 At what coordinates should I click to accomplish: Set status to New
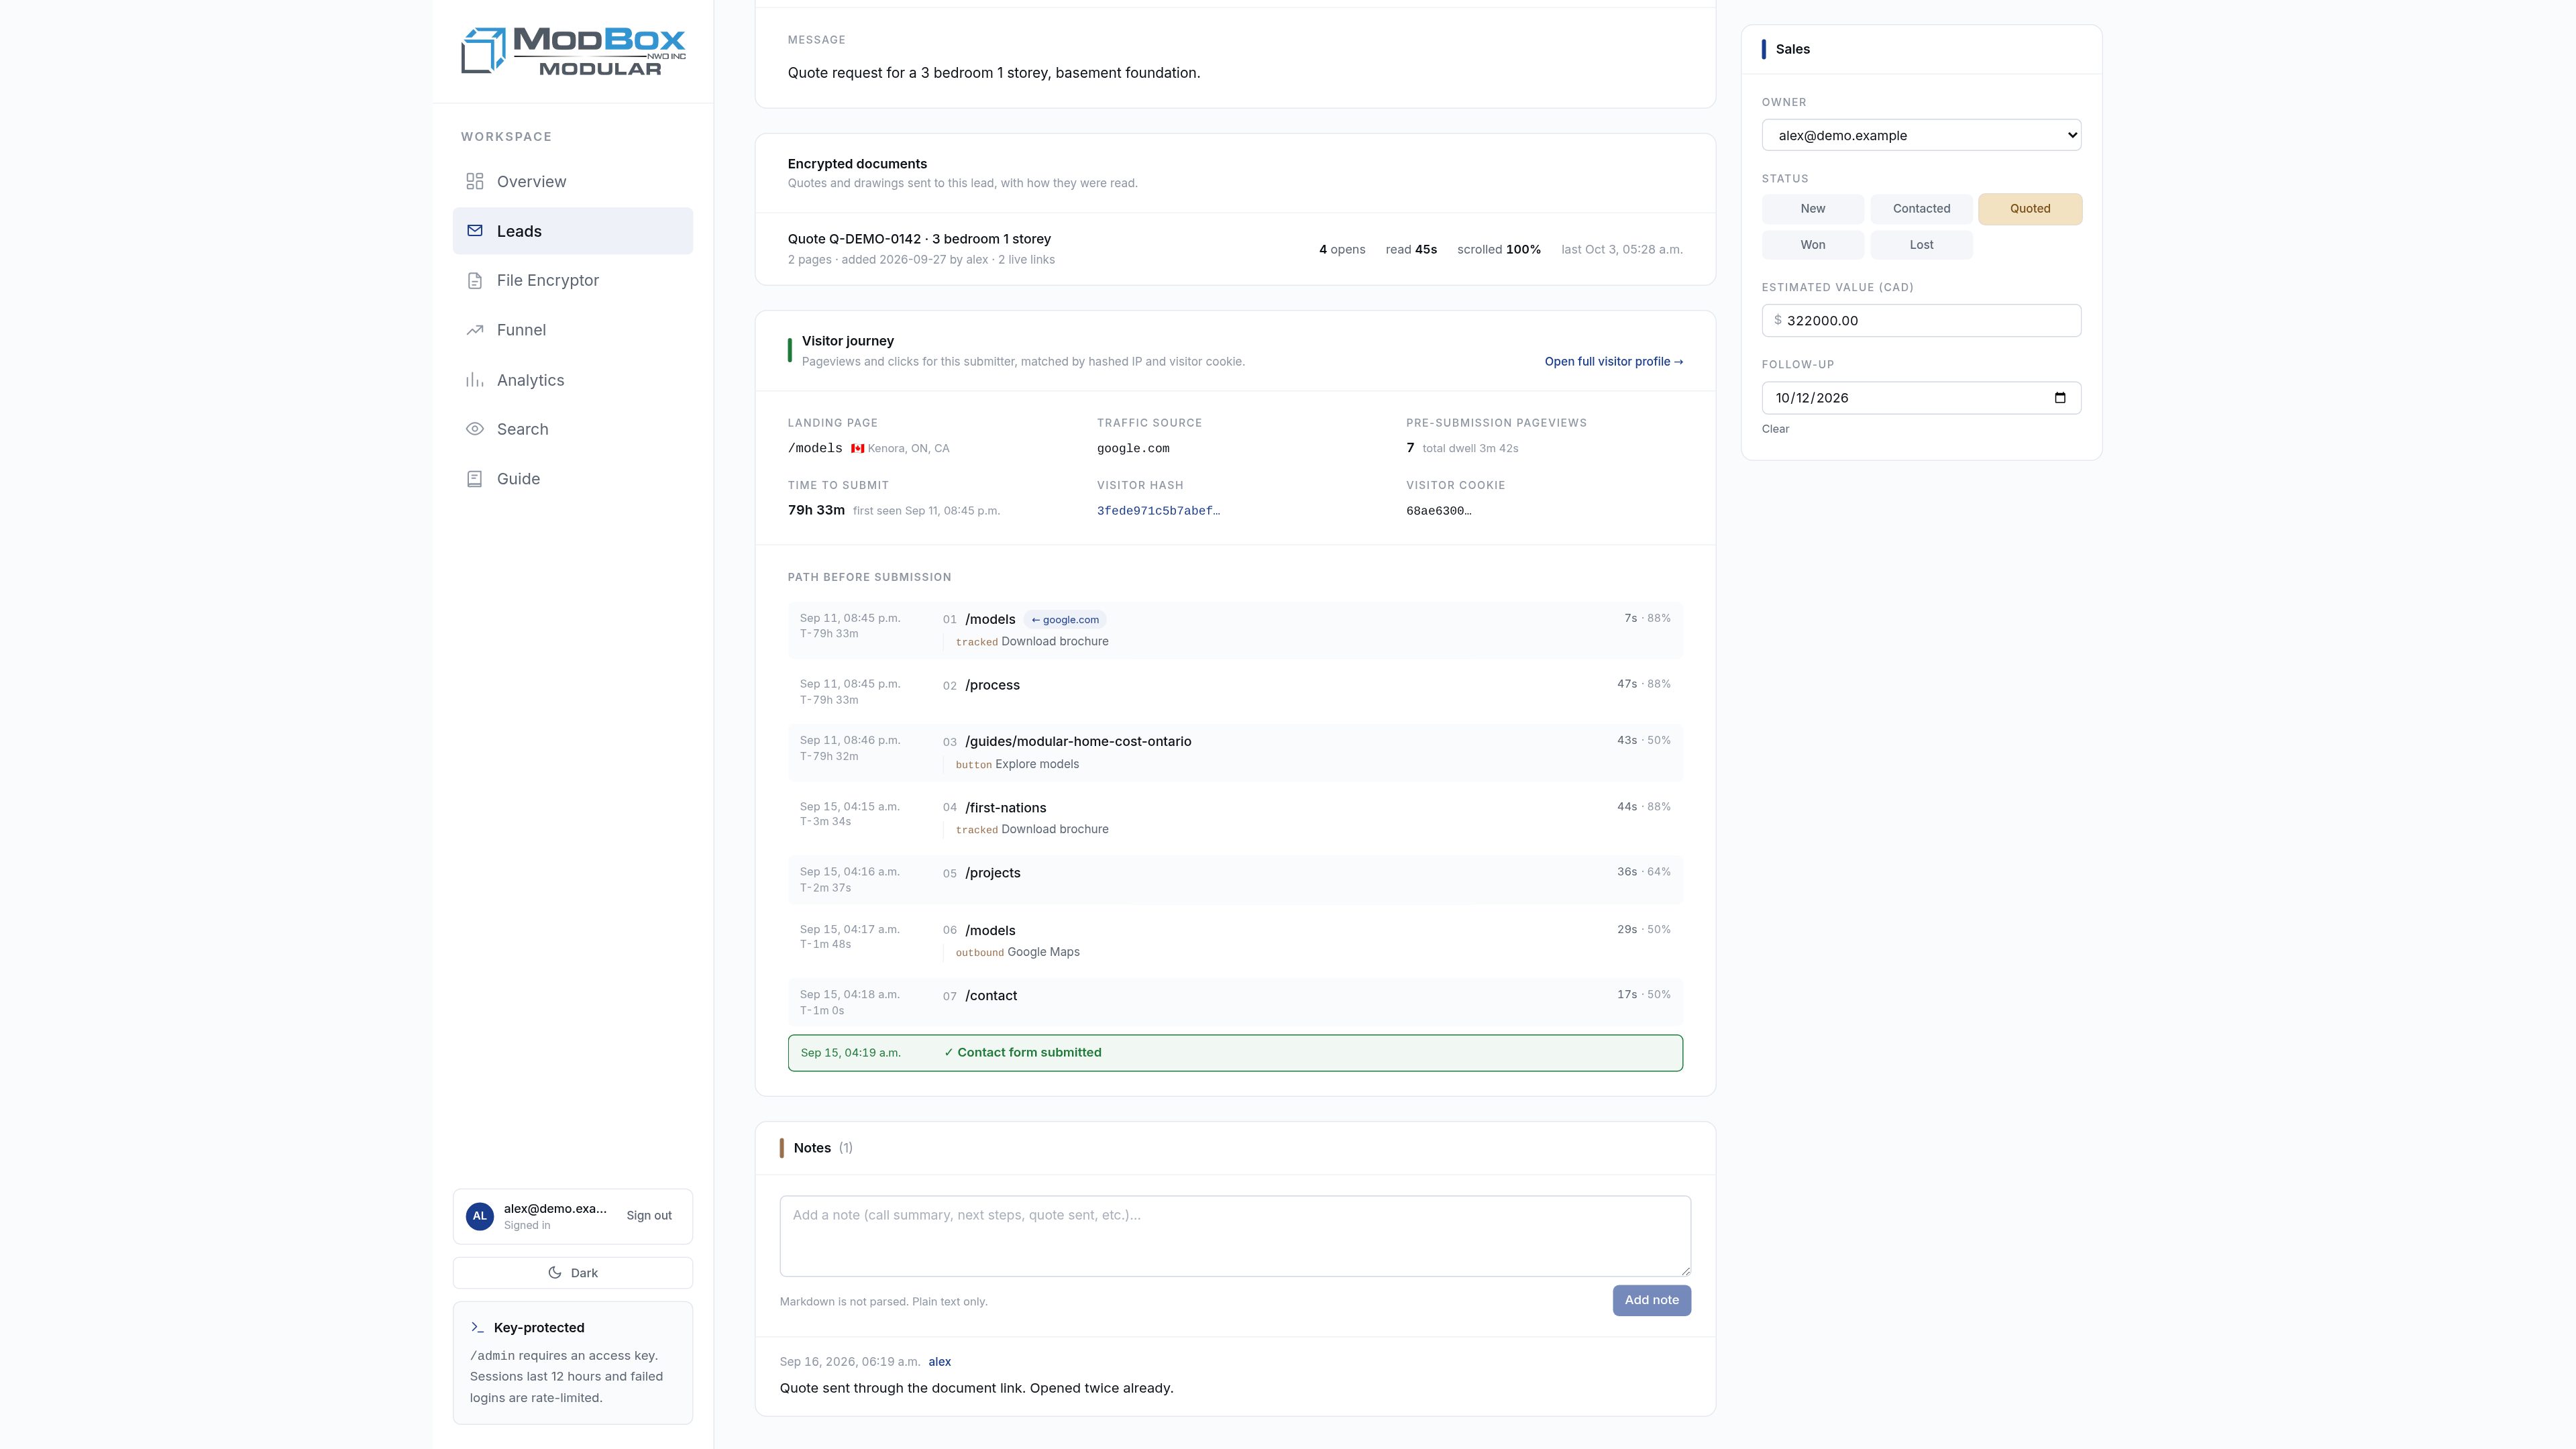[x=1812, y=209]
